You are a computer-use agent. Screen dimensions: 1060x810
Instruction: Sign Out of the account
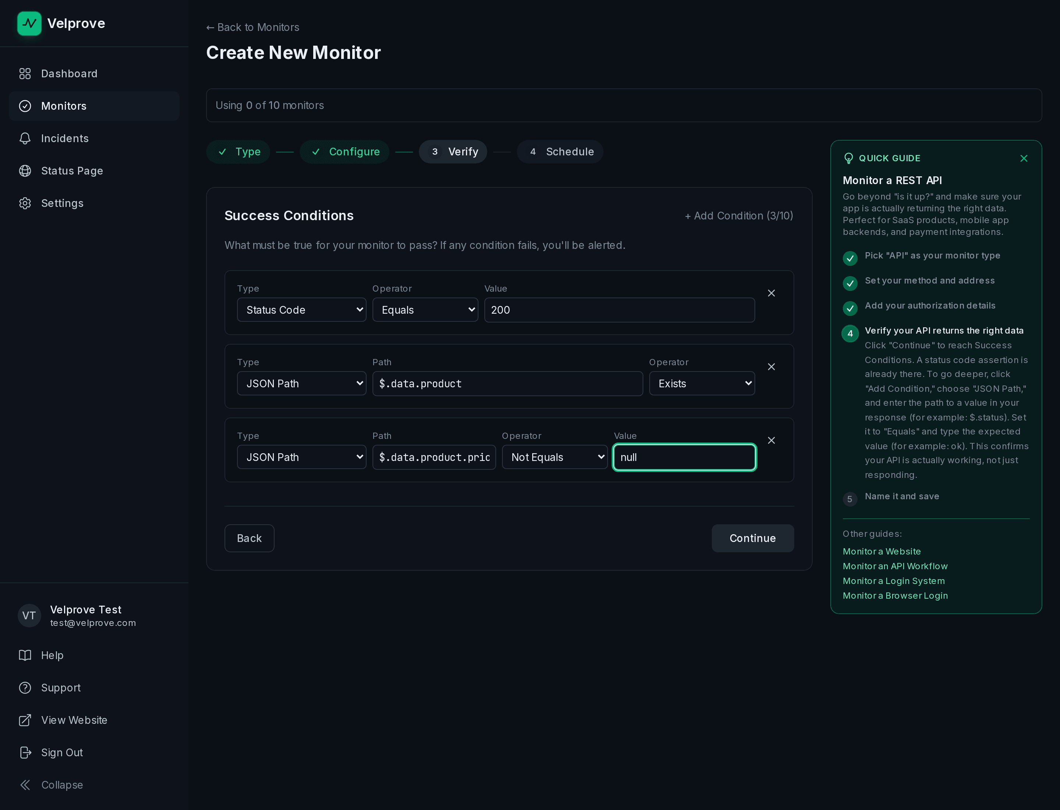point(94,752)
